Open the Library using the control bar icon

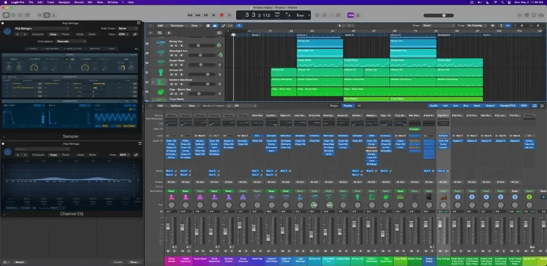[x=6, y=15]
